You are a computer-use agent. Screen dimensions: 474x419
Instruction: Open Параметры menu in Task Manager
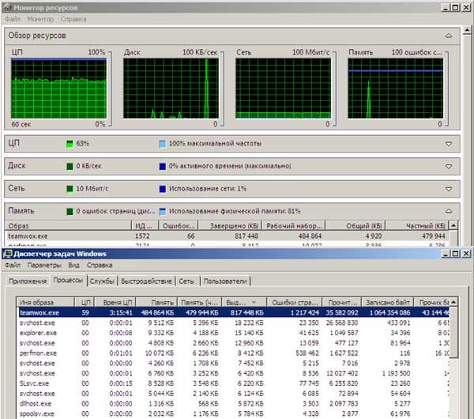click(44, 266)
